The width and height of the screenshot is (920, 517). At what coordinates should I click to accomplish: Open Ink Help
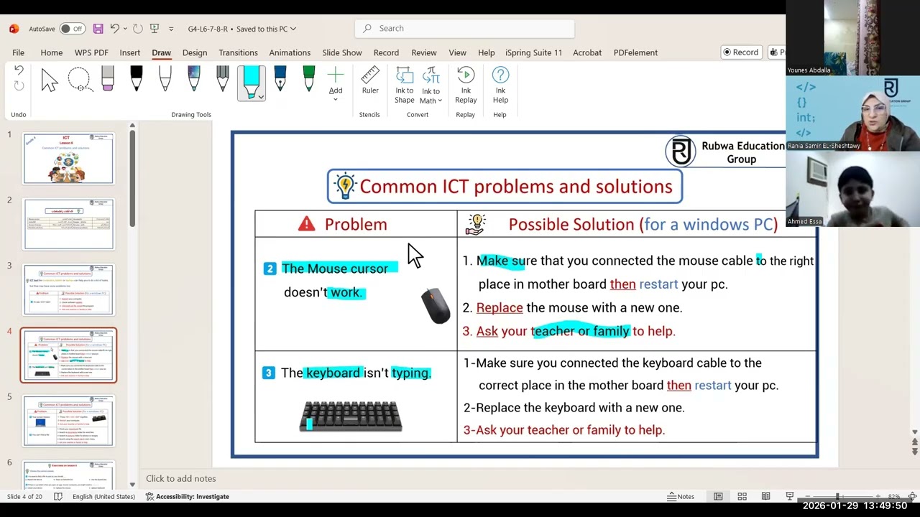coord(500,85)
